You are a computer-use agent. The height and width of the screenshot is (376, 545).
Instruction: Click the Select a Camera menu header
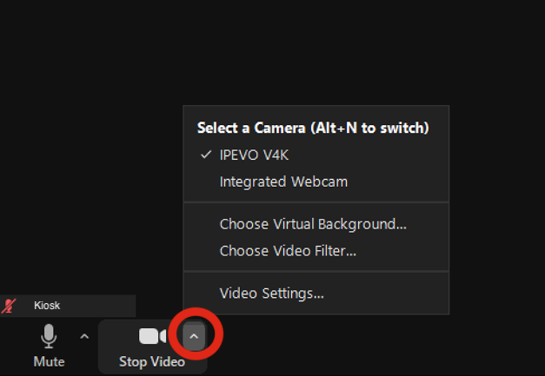pos(313,128)
